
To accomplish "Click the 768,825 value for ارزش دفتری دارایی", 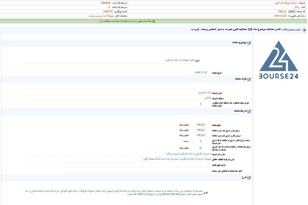I will tap(200, 135).
